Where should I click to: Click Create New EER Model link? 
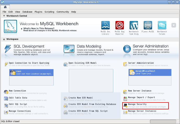click(x=81, y=98)
